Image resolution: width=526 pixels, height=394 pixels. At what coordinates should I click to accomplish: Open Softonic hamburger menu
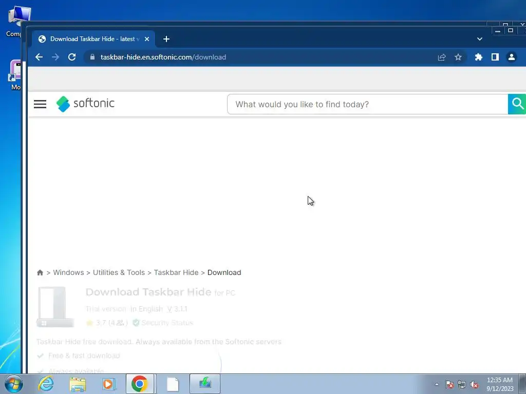pyautogui.click(x=40, y=104)
